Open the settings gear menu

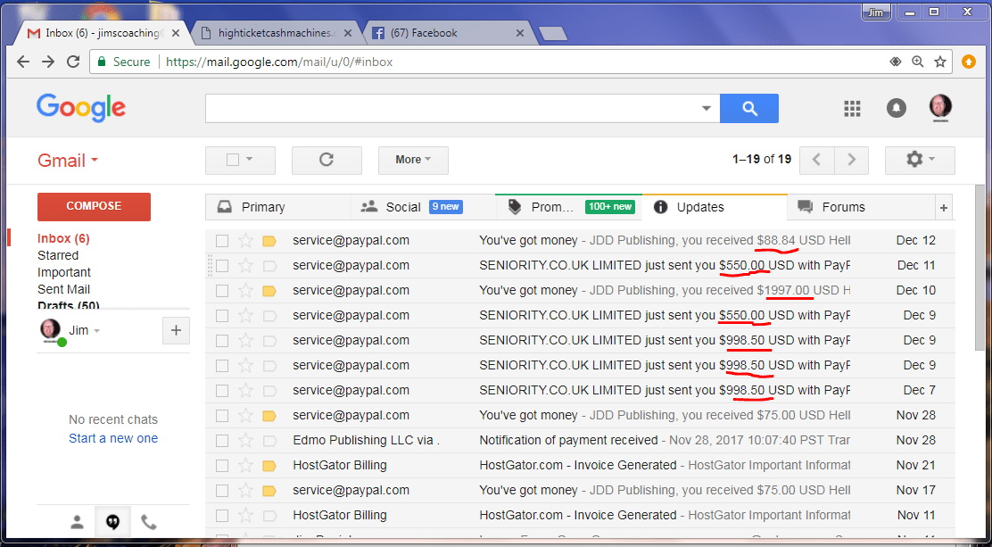(920, 161)
